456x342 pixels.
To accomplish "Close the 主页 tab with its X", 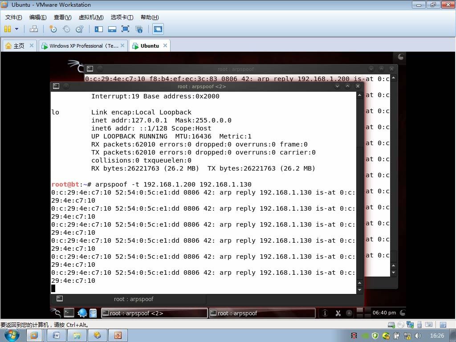I will [x=32, y=45].
